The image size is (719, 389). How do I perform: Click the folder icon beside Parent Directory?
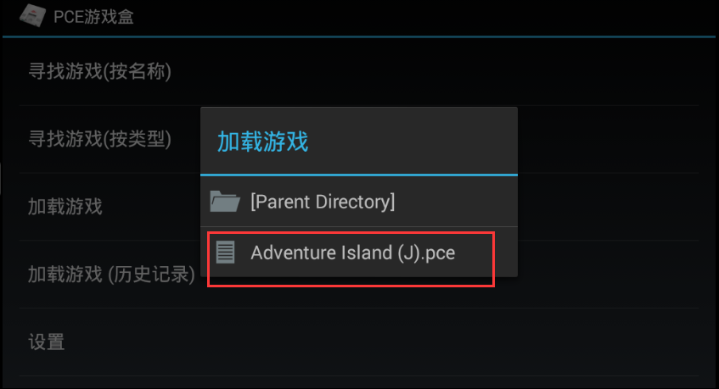pyautogui.click(x=225, y=202)
